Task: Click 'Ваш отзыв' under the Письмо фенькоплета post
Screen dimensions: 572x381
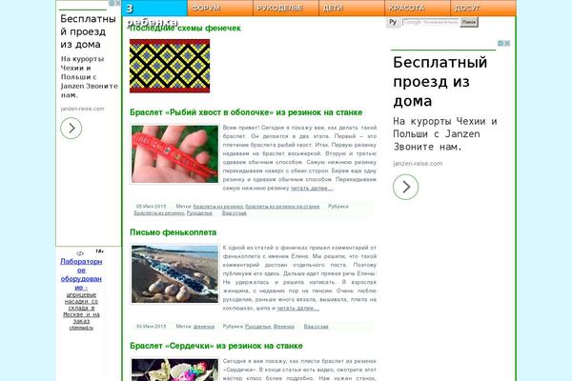Action: 316,327
